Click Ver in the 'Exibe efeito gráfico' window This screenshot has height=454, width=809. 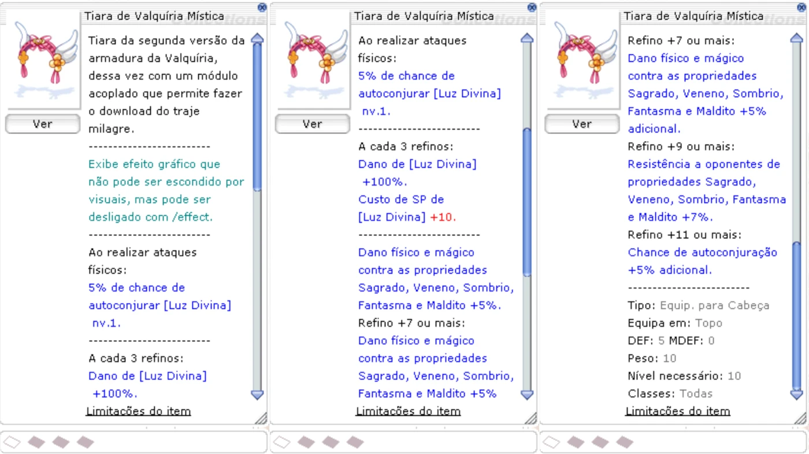pyautogui.click(x=43, y=124)
